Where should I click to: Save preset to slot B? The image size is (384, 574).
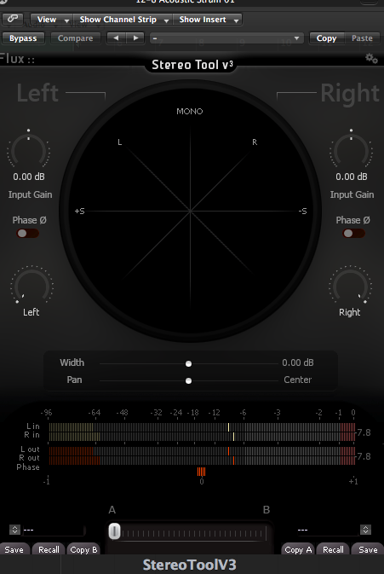pos(368,549)
